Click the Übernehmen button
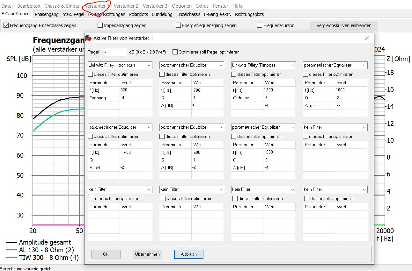The image size is (412, 271). point(147,254)
